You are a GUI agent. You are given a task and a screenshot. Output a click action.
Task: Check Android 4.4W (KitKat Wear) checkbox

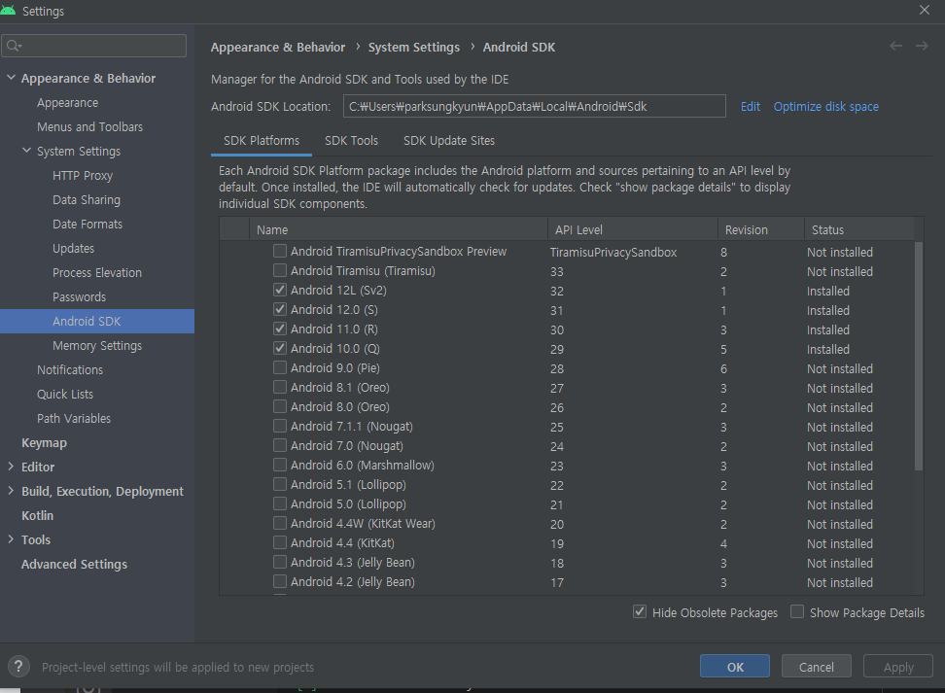point(280,523)
